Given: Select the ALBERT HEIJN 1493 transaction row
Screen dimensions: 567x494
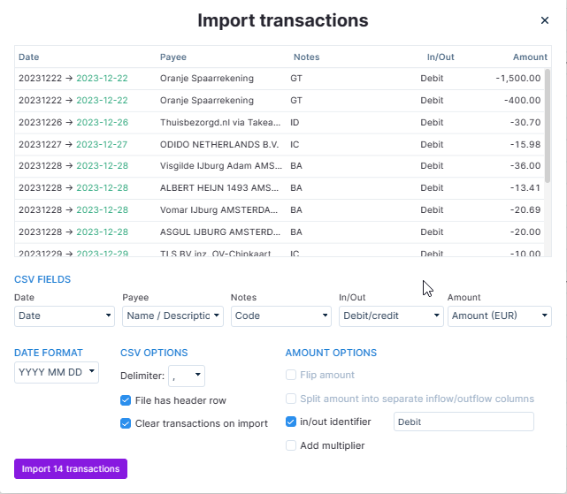Looking at the screenshot, I should click(221, 187).
